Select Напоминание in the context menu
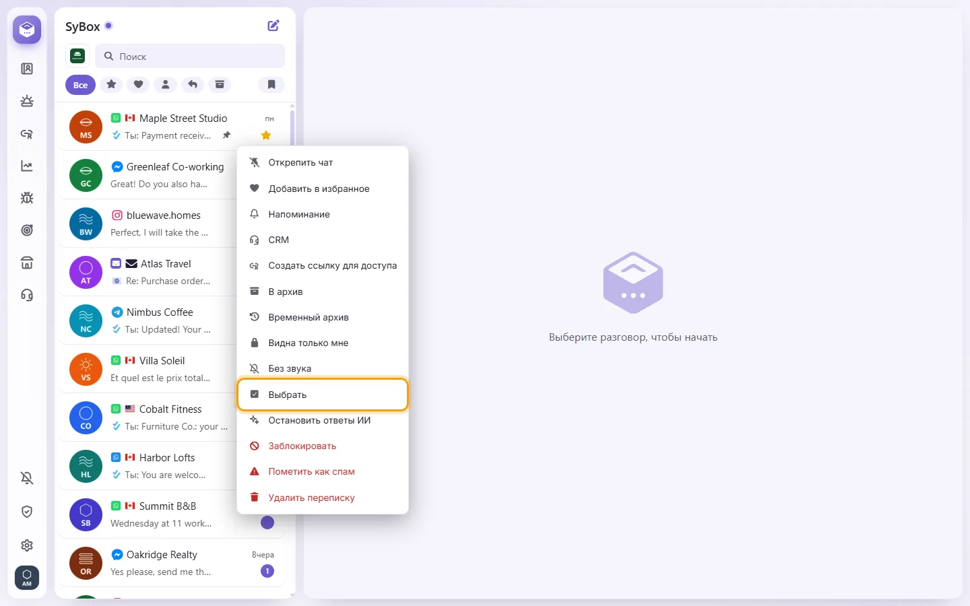The height and width of the screenshot is (606, 970). pyautogui.click(x=323, y=214)
